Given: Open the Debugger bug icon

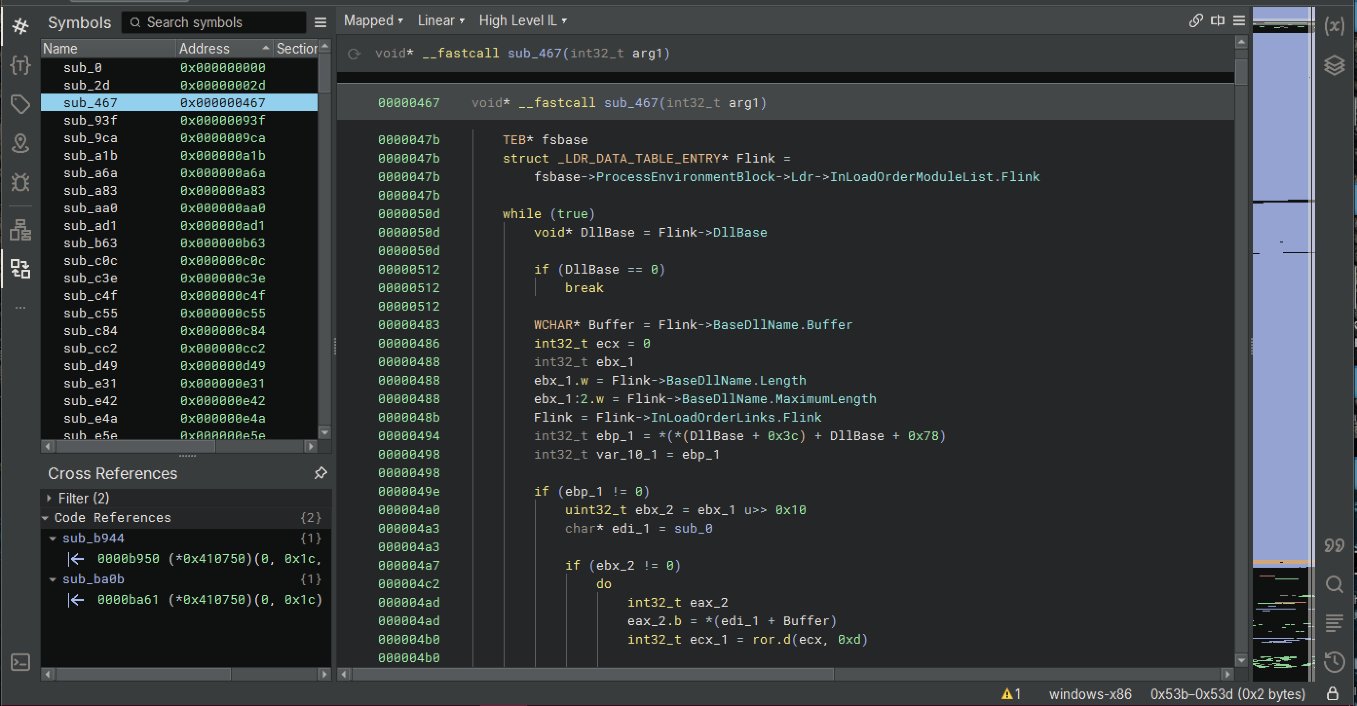Looking at the screenshot, I should click(20, 182).
